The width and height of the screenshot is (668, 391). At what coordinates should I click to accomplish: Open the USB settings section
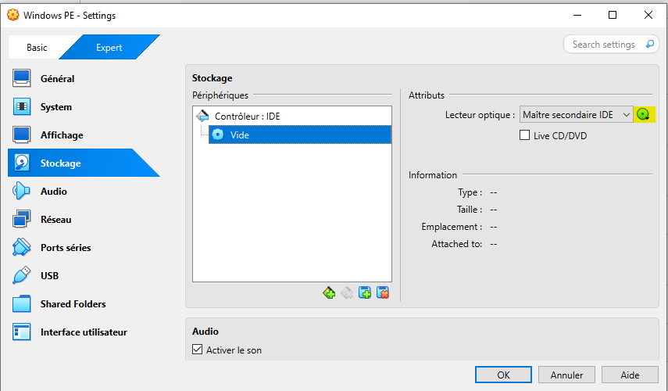pyautogui.click(x=49, y=276)
